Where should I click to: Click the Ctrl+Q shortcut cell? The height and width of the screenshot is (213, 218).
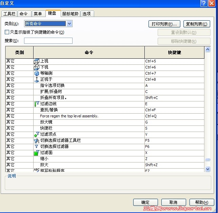(175, 116)
